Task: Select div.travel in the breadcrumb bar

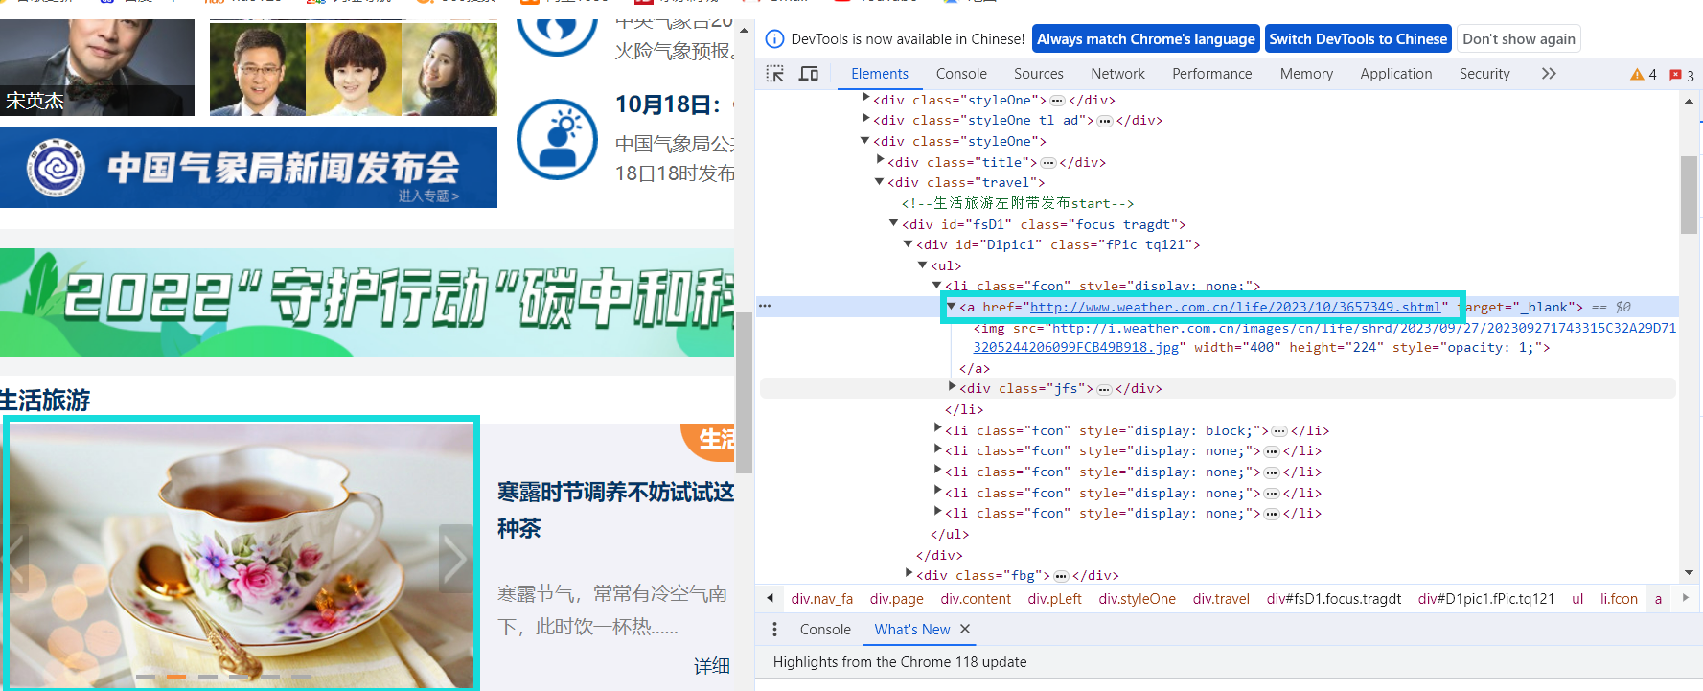Action: [x=1221, y=599]
